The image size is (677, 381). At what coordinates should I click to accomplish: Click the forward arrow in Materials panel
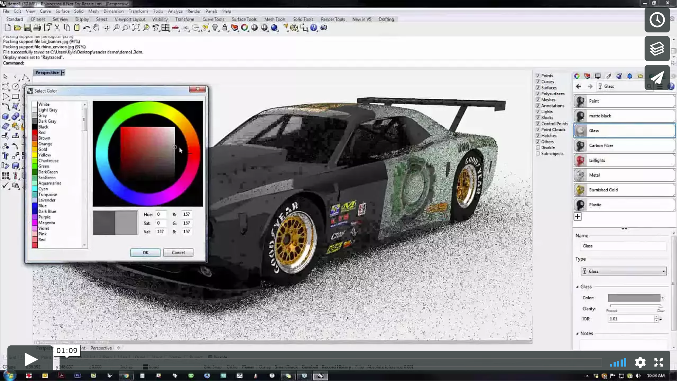coord(590,86)
